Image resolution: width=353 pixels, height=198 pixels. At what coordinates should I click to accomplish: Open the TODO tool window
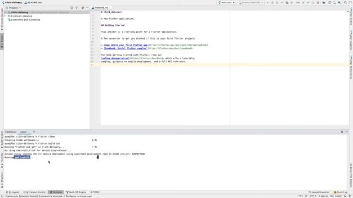95,192
